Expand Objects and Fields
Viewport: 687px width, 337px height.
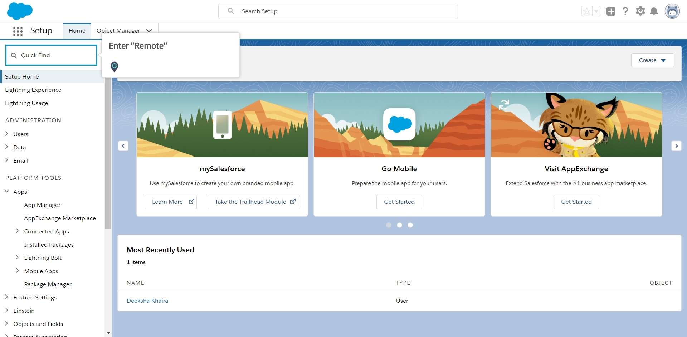(7, 323)
